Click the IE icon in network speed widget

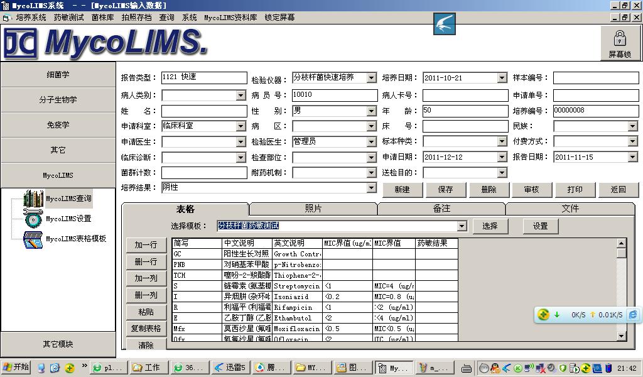pyautogui.click(x=633, y=315)
